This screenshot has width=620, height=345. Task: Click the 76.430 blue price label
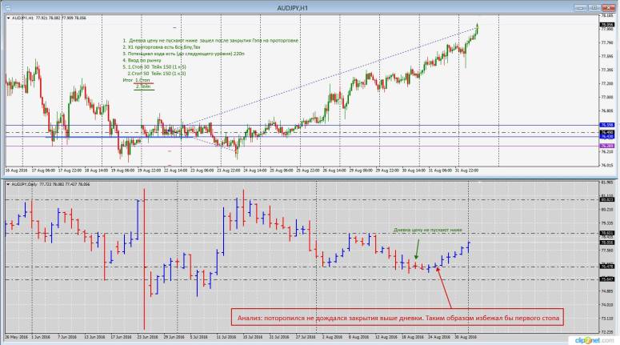(606, 137)
